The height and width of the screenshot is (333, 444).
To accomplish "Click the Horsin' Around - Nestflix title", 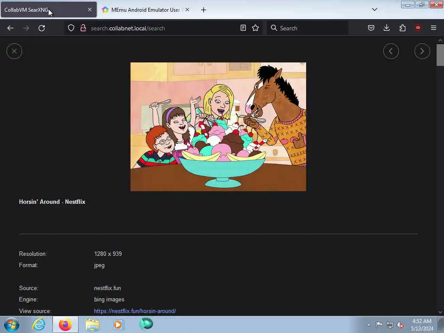I will click(52, 202).
